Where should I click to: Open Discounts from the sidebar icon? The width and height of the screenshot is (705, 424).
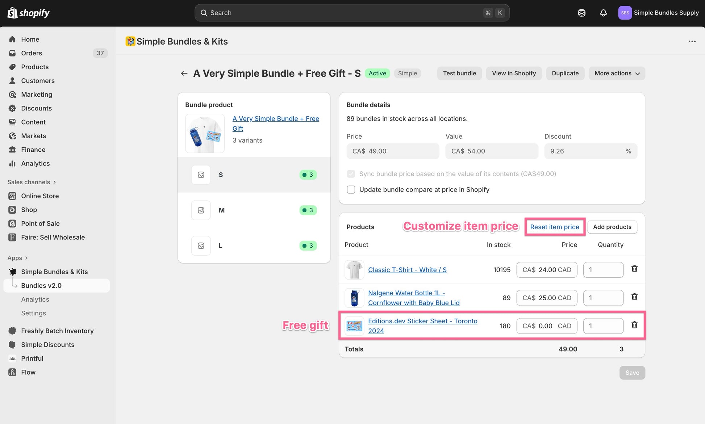[12, 108]
